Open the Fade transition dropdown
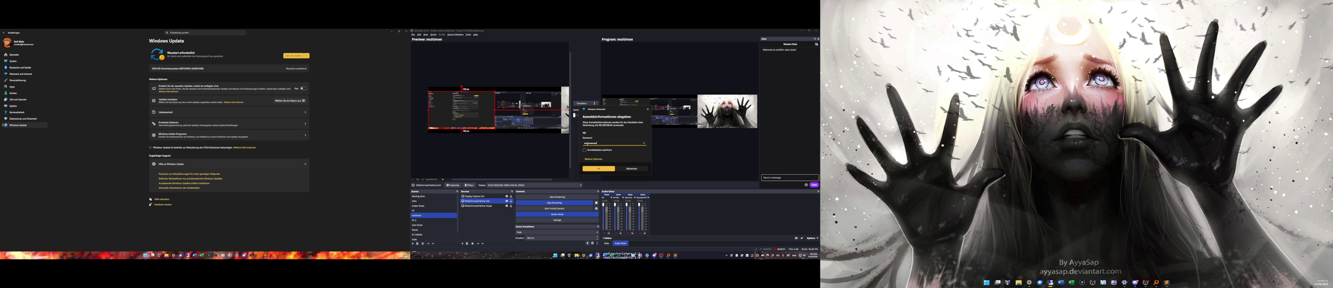 tap(557, 232)
